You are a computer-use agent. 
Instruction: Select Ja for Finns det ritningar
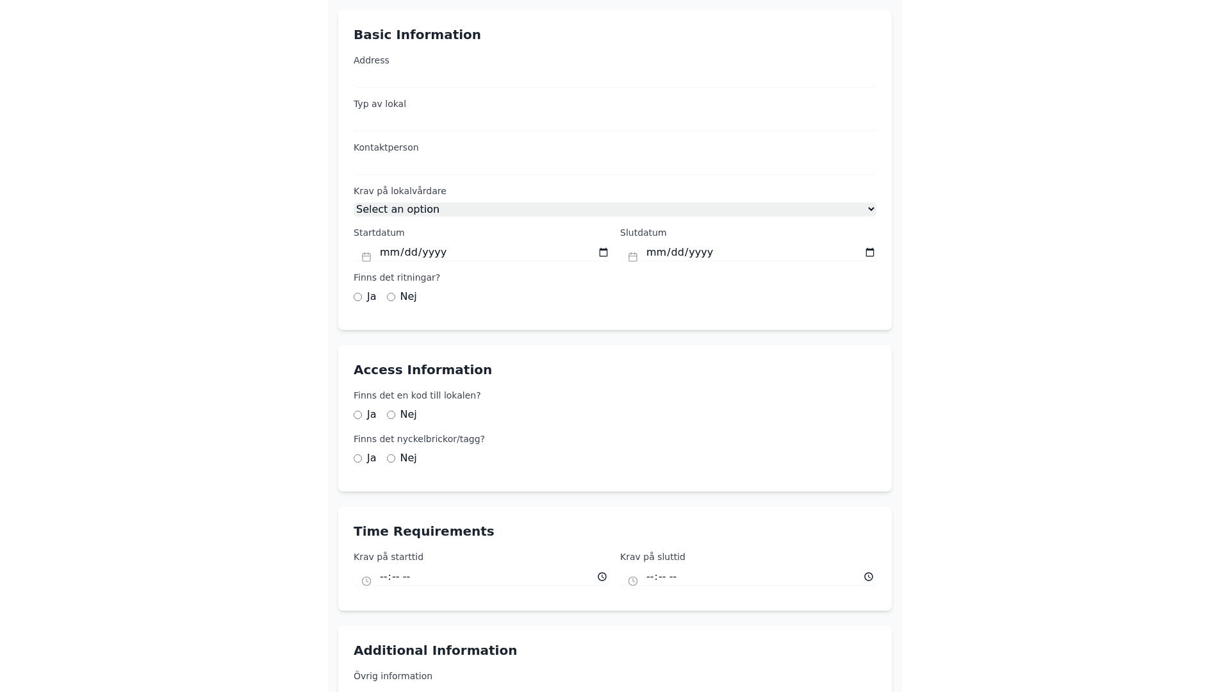(358, 297)
